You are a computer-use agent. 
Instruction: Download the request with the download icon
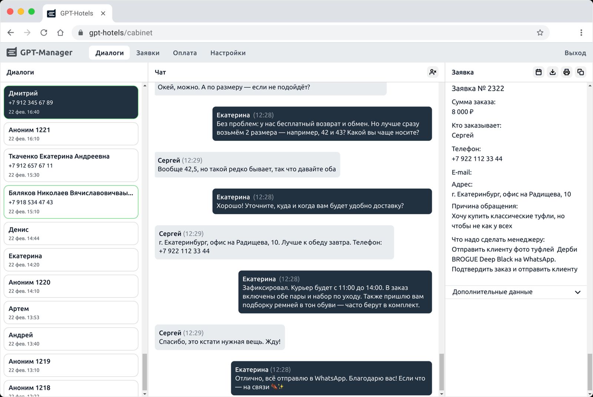point(553,72)
